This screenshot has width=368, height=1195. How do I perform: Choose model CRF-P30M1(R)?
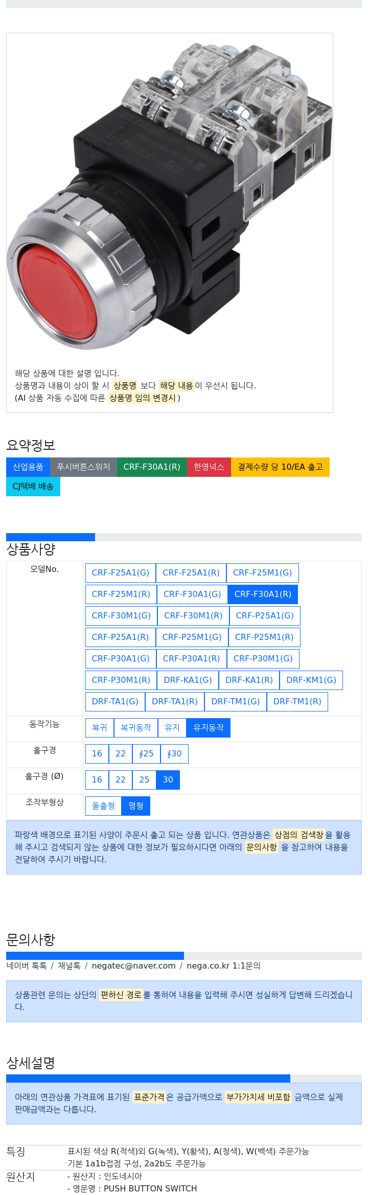(x=121, y=680)
